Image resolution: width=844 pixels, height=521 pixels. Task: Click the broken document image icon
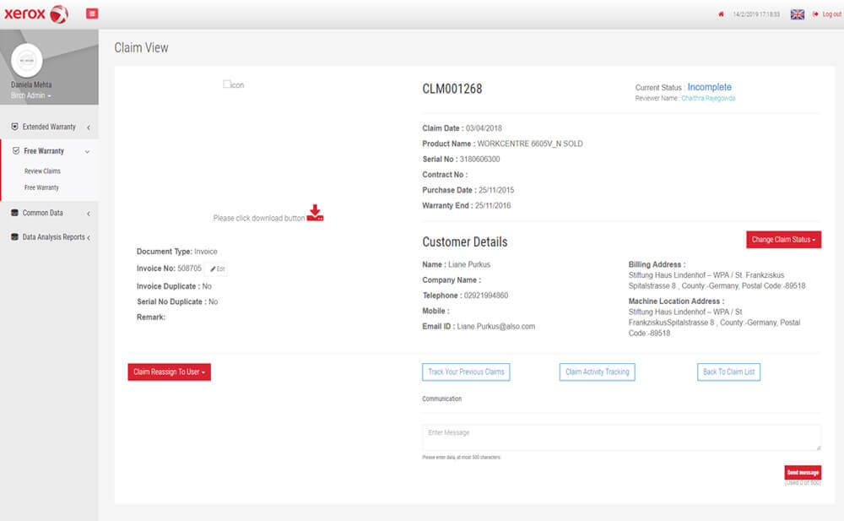[x=234, y=84]
